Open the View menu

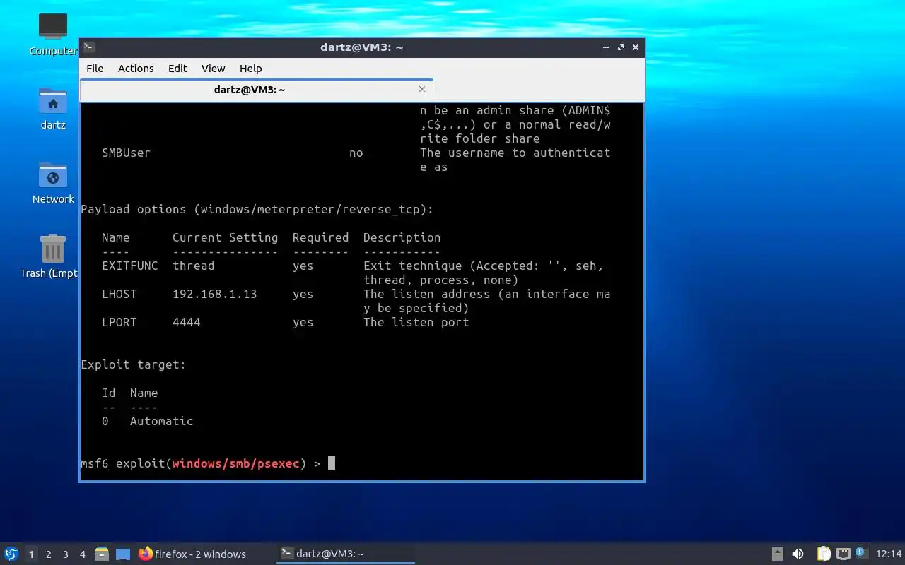(213, 69)
